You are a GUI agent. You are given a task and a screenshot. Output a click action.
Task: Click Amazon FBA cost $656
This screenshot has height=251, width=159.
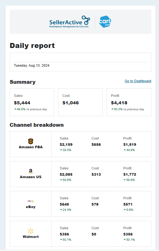[96, 144]
